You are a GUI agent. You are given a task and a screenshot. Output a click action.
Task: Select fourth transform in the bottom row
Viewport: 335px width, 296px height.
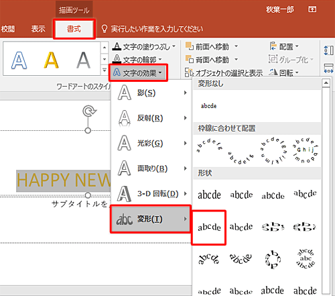(x=305, y=291)
